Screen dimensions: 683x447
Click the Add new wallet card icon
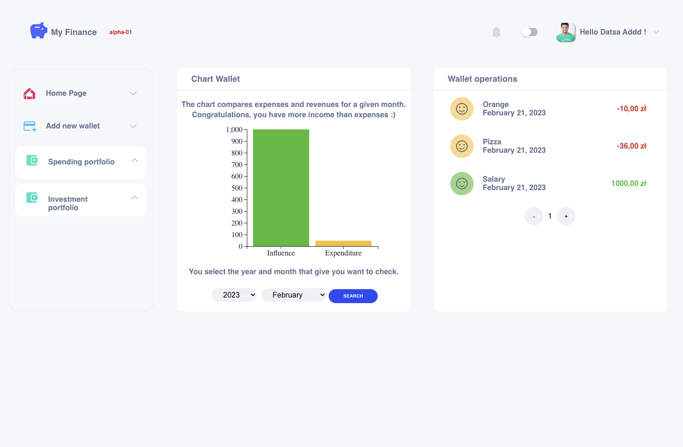click(30, 126)
